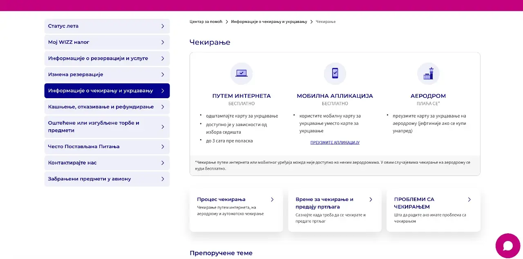Screen dimensions: 523x259
Task: Click arrow on Процес чекирања card
Action: pos(273,200)
